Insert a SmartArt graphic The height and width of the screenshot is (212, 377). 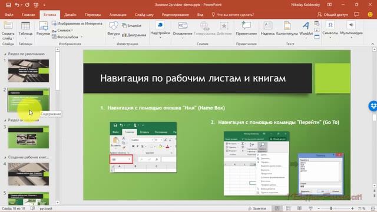click(131, 26)
